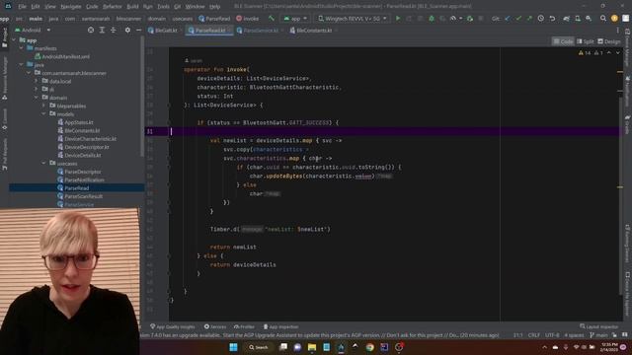Open the Build menu
This screenshot has height=355, width=632.
[132, 7]
